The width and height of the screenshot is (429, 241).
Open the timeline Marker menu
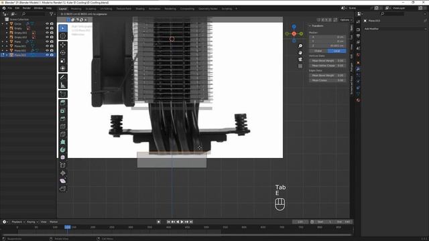click(x=54, y=222)
